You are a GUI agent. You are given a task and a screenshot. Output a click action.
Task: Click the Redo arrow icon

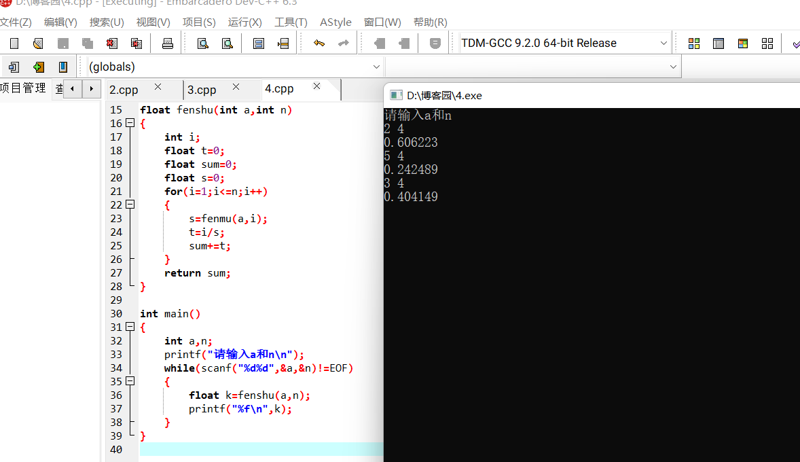[344, 43]
